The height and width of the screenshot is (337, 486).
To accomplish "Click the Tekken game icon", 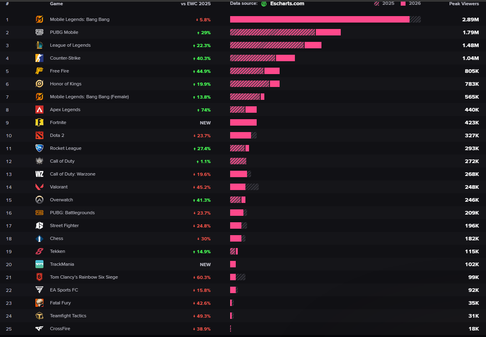I will click(x=39, y=251).
